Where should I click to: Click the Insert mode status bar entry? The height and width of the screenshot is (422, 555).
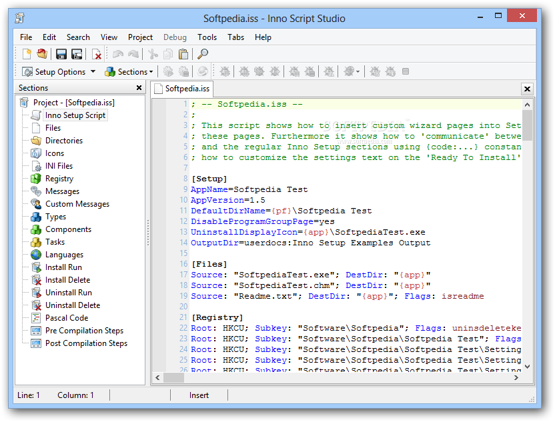coord(199,395)
